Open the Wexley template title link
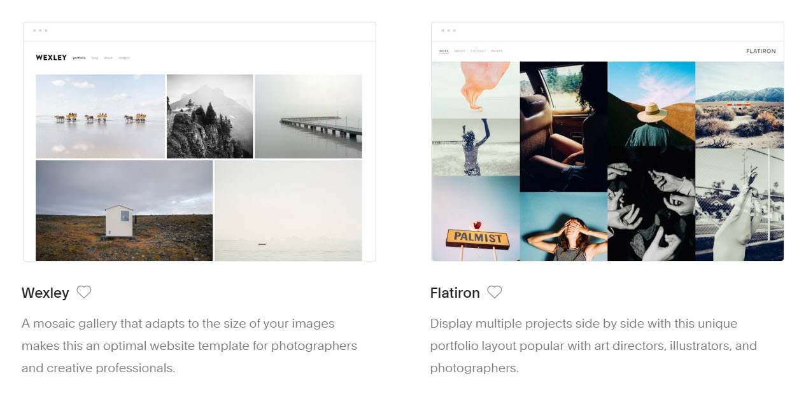 45,293
